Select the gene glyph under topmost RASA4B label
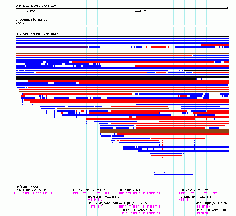The width and height of the screenshot is (236, 216). coord(33,193)
